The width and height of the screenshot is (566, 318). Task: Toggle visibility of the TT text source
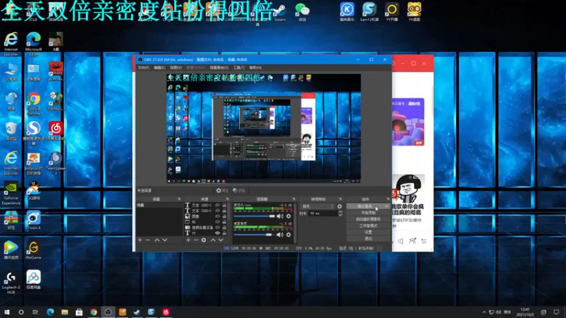pyautogui.click(x=217, y=233)
